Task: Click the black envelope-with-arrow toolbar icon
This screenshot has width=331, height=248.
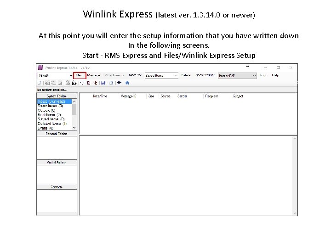Action: 74,83
